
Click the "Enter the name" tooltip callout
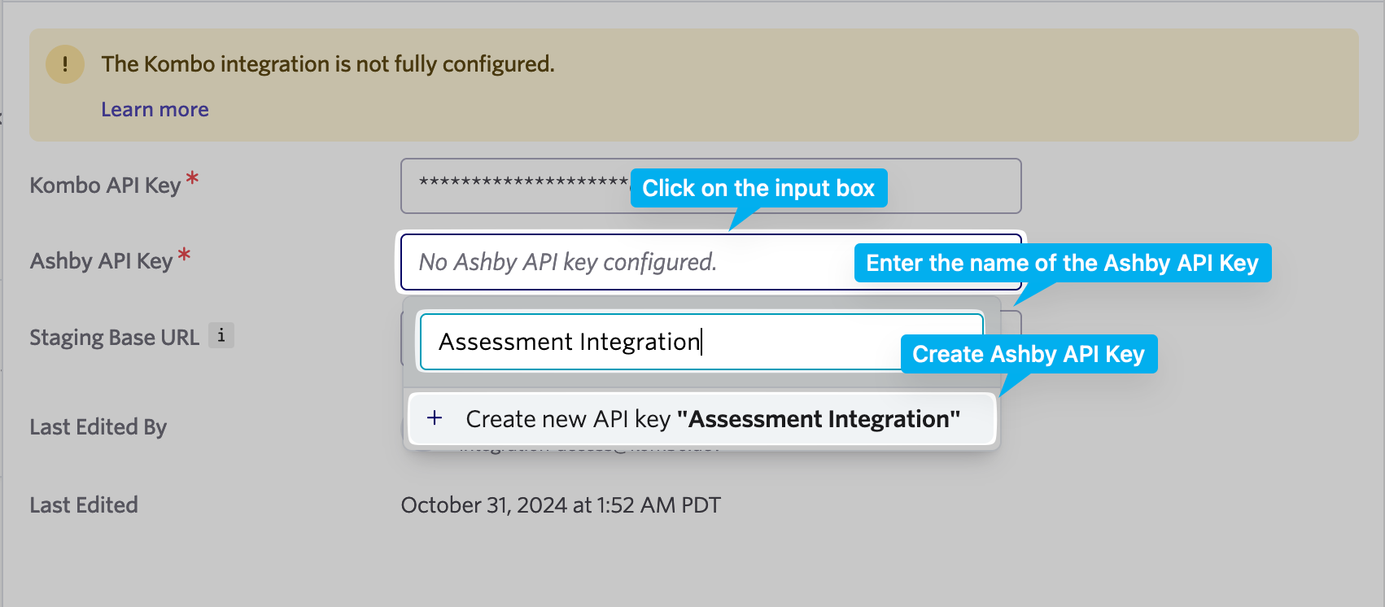tap(1062, 263)
